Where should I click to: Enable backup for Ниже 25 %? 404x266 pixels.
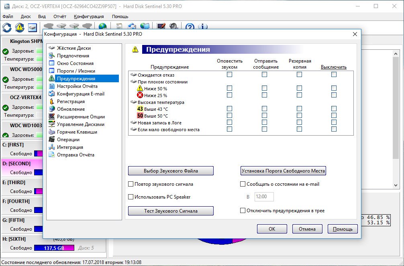[299, 95]
